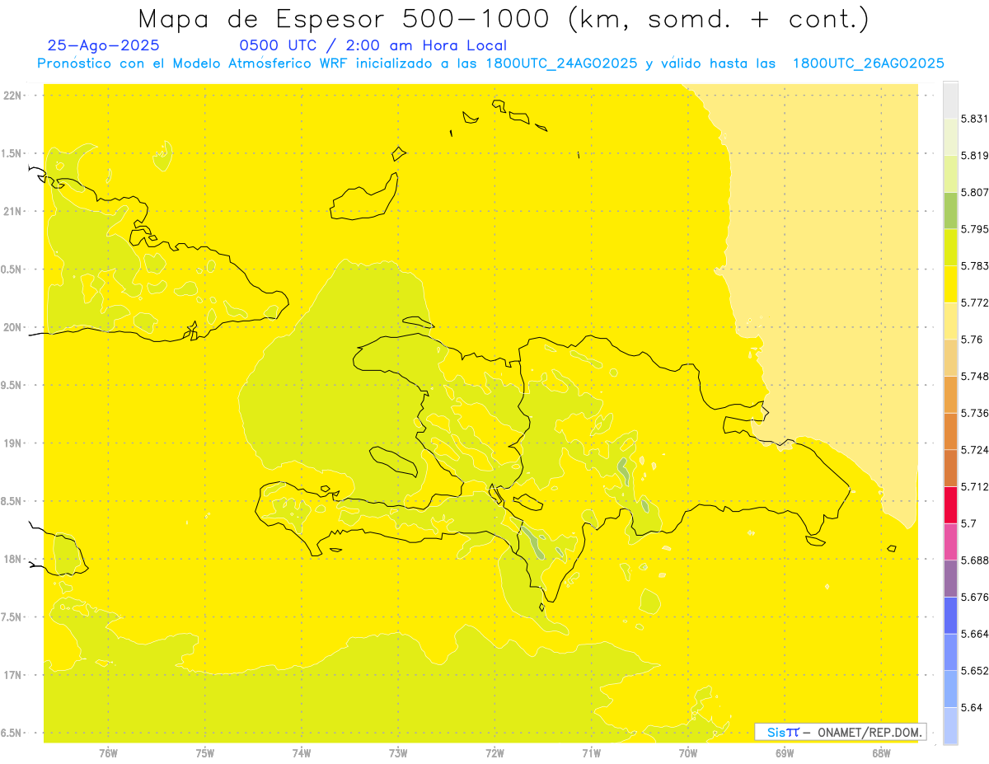Viewport: 989px width, 764px height.
Task: Click the longitude label 74W
Action: coord(302,752)
